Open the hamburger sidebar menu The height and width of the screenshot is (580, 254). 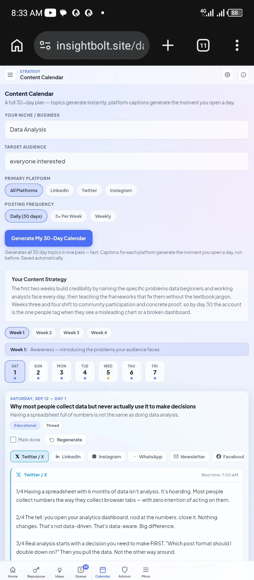(x=10, y=75)
